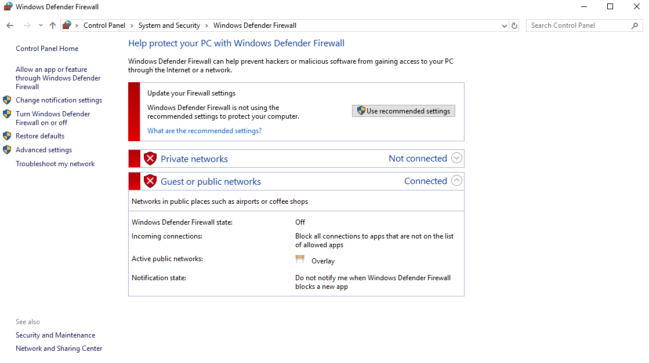
Task: Click the Not connected status text
Action: pos(418,159)
